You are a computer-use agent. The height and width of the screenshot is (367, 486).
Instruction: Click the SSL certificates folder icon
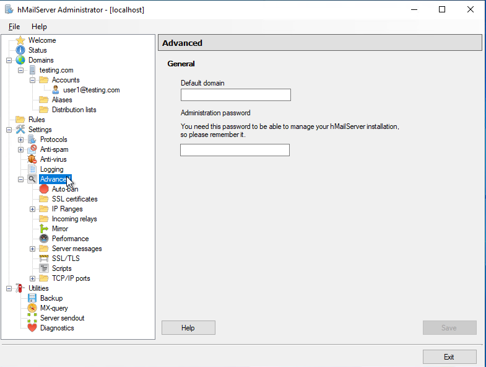44,199
